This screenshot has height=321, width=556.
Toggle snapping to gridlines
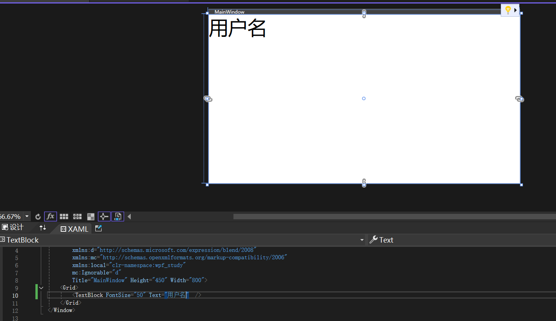(x=77, y=217)
